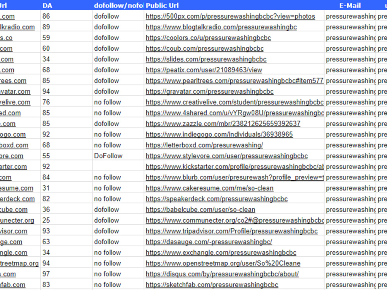The width and height of the screenshot is (387, 290).
Task: Open the coolors.co/u/pressurewashingbcbc link
Action: click(208, 38)
